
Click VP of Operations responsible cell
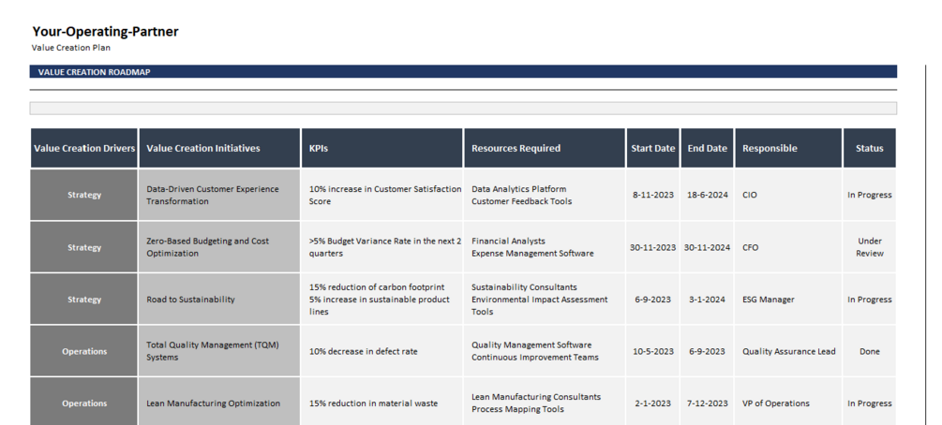click(x=788, y=402)
